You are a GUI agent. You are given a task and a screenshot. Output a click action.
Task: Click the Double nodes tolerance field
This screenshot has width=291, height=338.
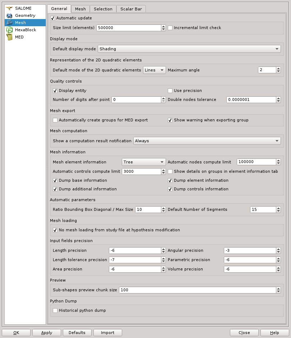pyautogui.click(x=251, y=99)
